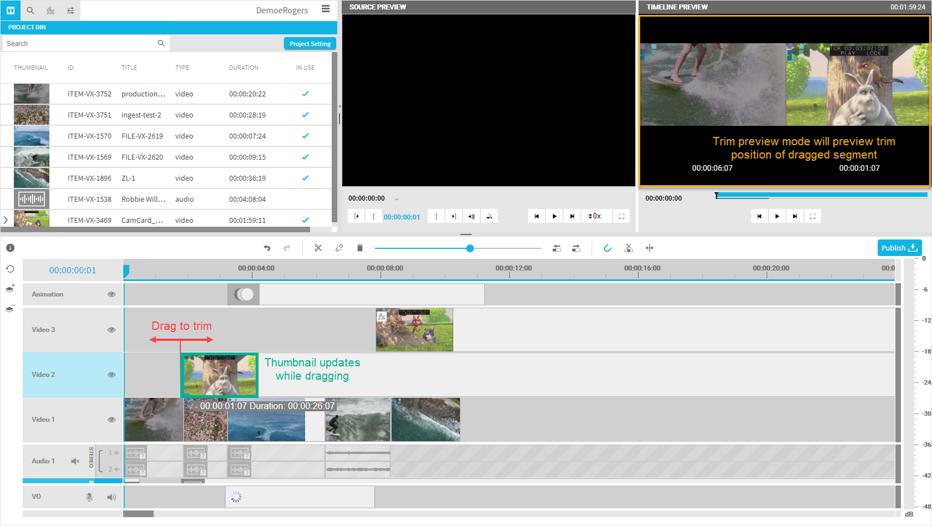Mute the Audio 1 track
Image resolution: width=932 pixels, height=526 pixels.
tap(75, 461)
